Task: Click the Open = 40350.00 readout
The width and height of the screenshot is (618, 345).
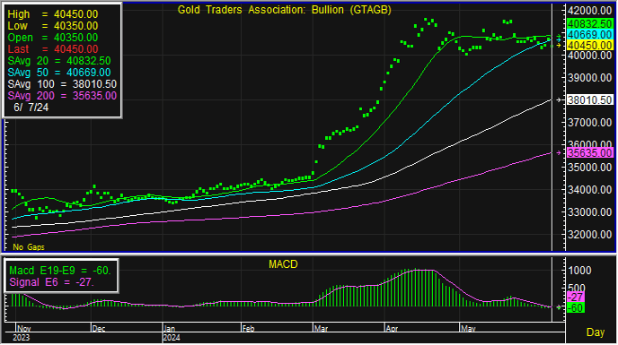Action: [x=53, y=38]
